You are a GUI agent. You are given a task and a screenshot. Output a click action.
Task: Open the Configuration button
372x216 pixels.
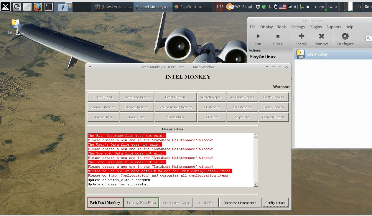pyautogui.click(x=275, y=203)
